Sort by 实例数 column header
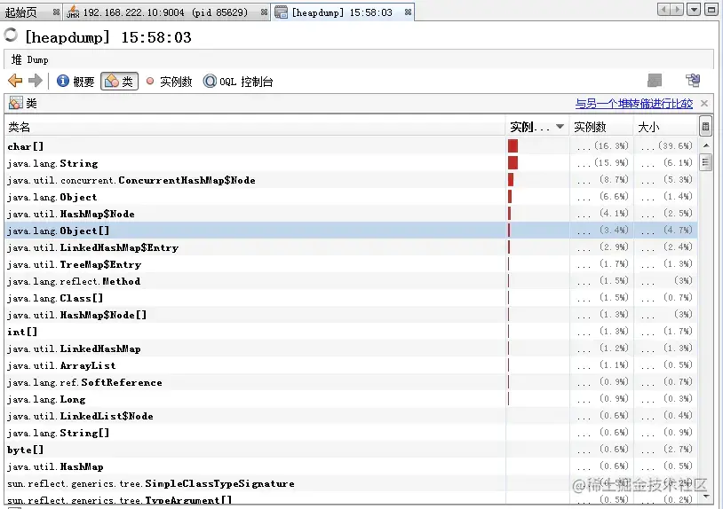 601,127
